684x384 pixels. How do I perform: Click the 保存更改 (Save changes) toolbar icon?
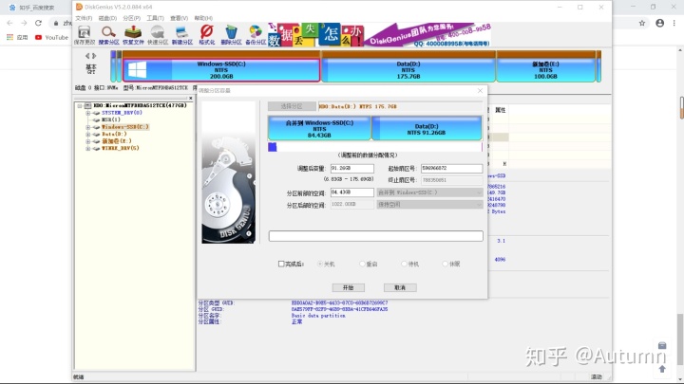tap(85, 35)
